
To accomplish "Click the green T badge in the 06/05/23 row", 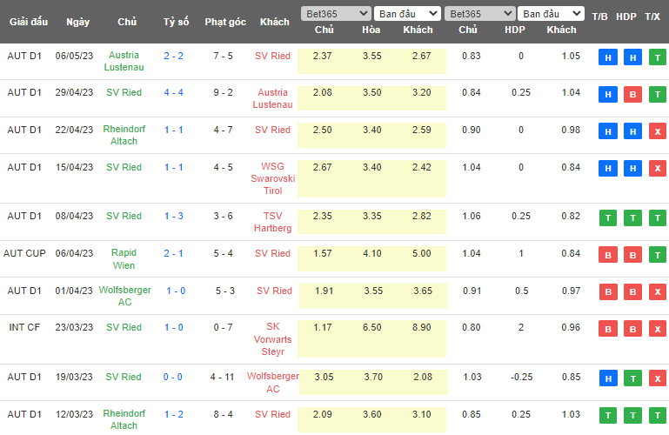I will click(x=657, y=58).
